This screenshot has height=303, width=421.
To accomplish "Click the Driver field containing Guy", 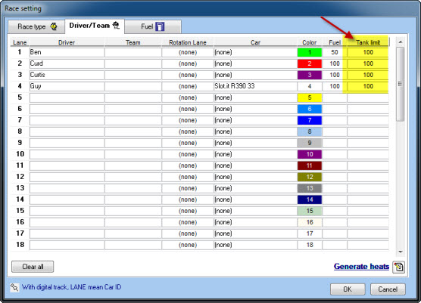I will pyautogui.click(x=67, y=86).
